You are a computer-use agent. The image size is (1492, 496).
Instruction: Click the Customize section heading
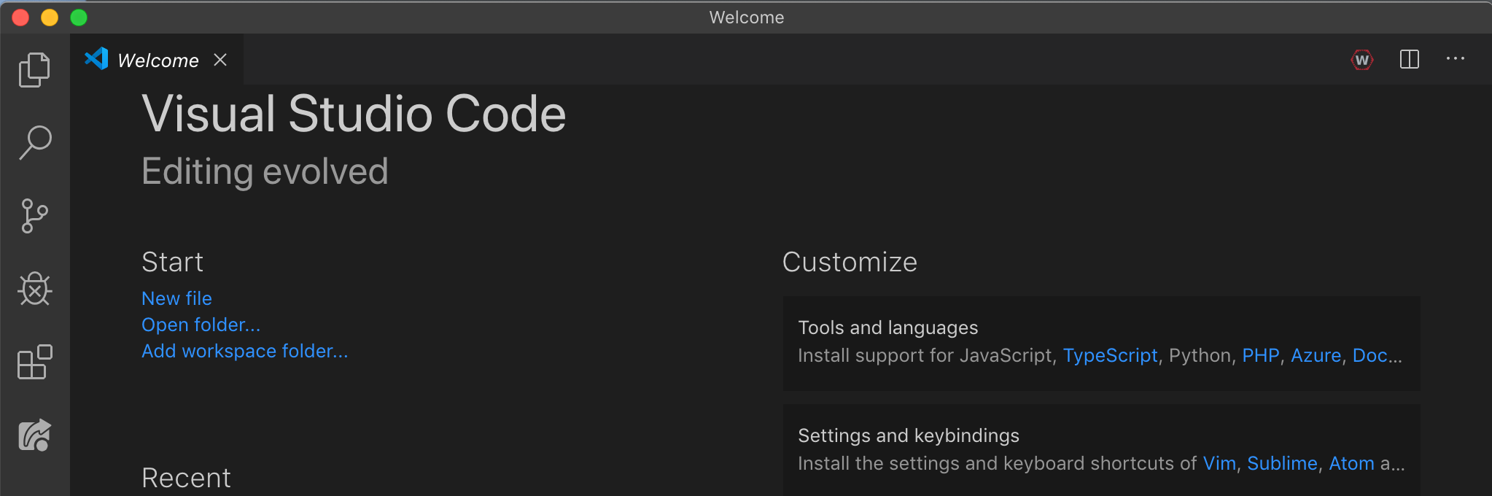tap(850, 262)
